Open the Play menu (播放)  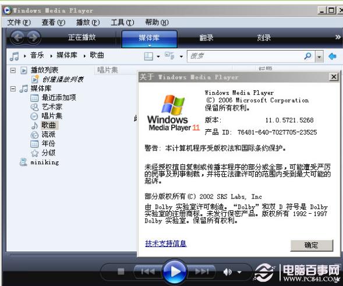tap(88, 22)
